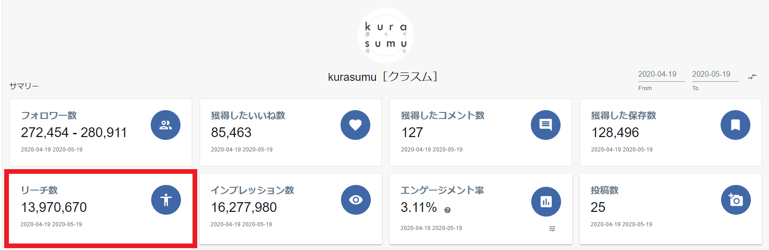Click the インプレッション数 value 16,277,980

pyautogui.click(x=244, y=207)
